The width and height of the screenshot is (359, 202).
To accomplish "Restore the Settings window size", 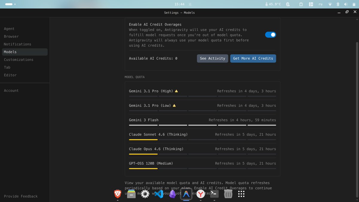I will [x=347, y=12].
